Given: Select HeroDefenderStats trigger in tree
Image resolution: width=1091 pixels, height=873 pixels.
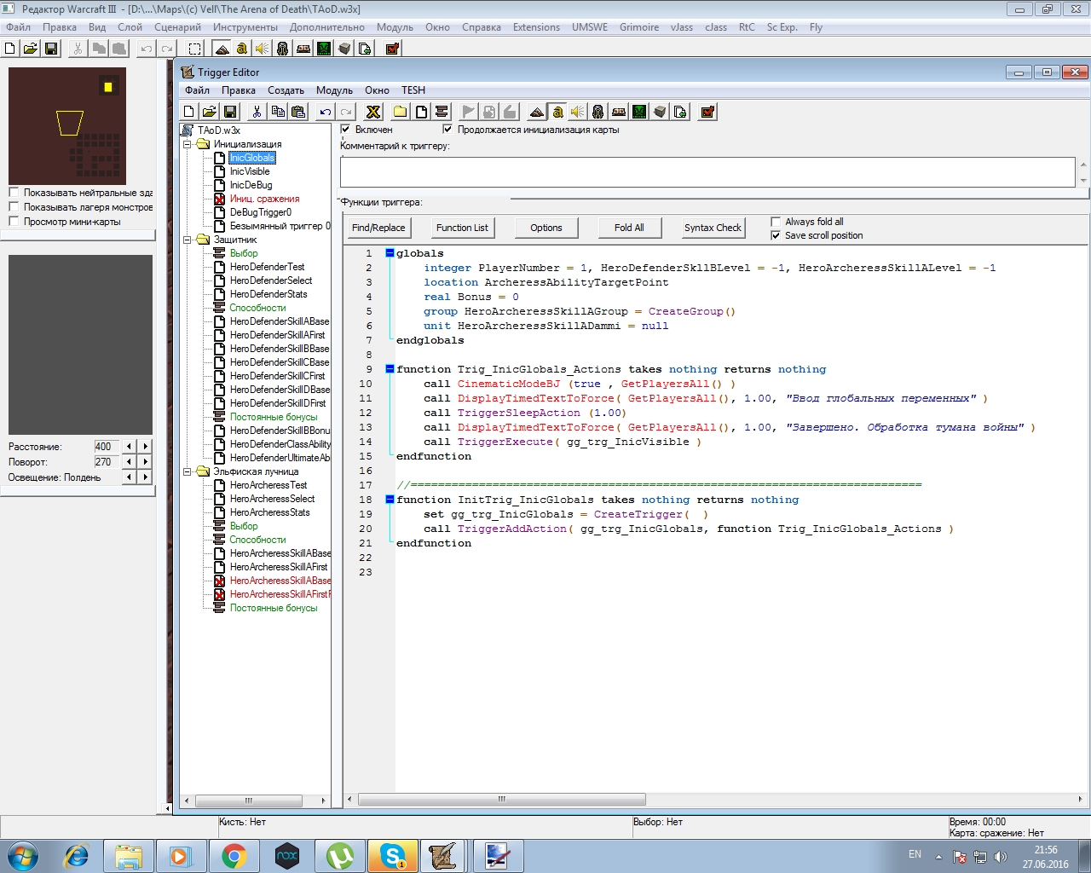Looking at the screenshot, I should (268, 294).
